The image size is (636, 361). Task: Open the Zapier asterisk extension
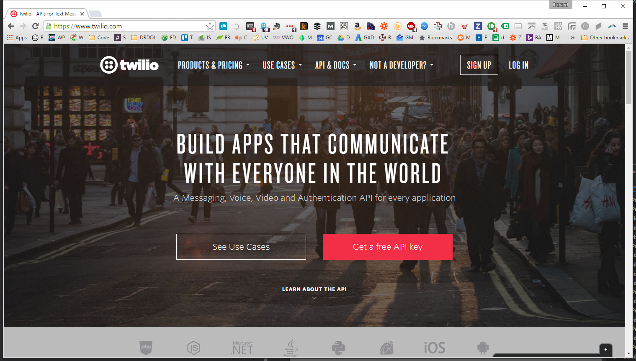tap(384, 26)
